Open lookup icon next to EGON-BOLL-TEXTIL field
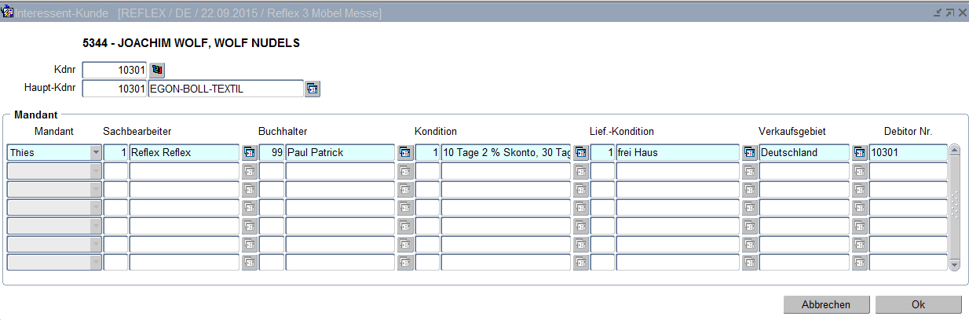Viewport: 969px width, 320px height. tap(312, 89)
